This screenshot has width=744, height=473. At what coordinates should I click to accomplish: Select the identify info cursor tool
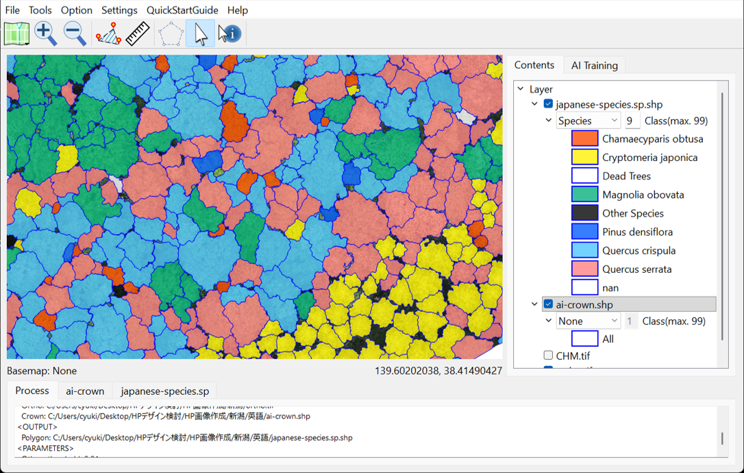click(x=229, y=33)
